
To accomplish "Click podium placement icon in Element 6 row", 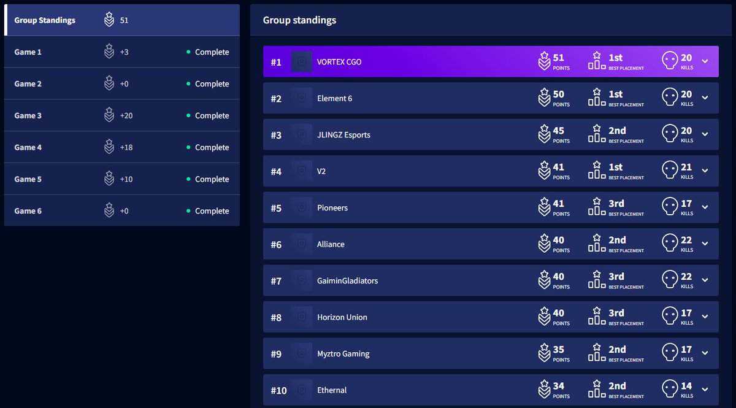I will pyautogui.click(x=597, y=98).
